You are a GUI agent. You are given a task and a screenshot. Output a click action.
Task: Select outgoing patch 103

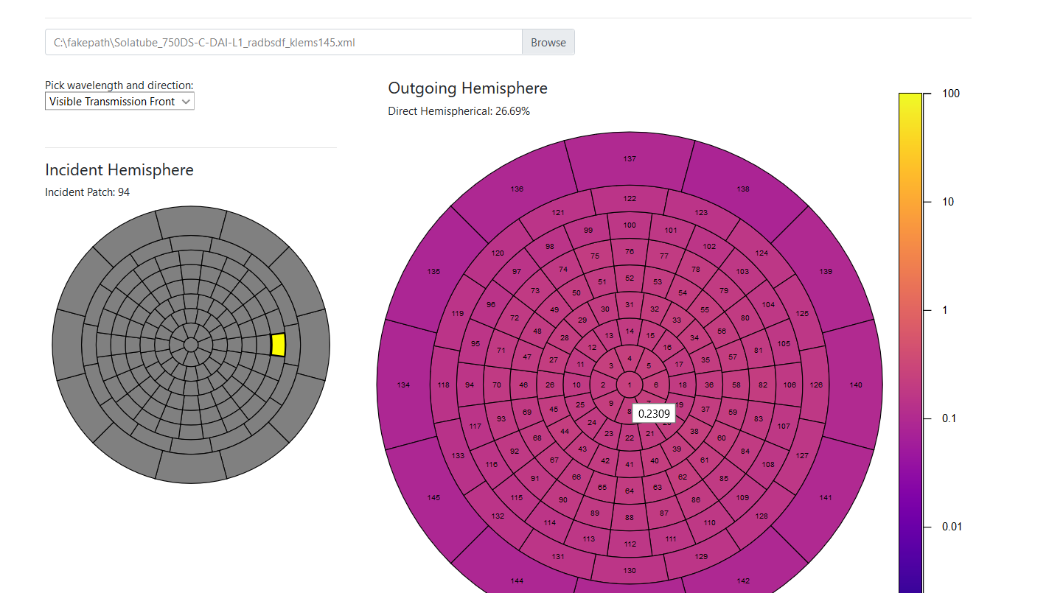pos(742,272)
